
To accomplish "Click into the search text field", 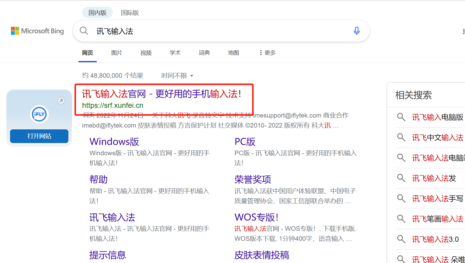I will (x=219, y=31).
